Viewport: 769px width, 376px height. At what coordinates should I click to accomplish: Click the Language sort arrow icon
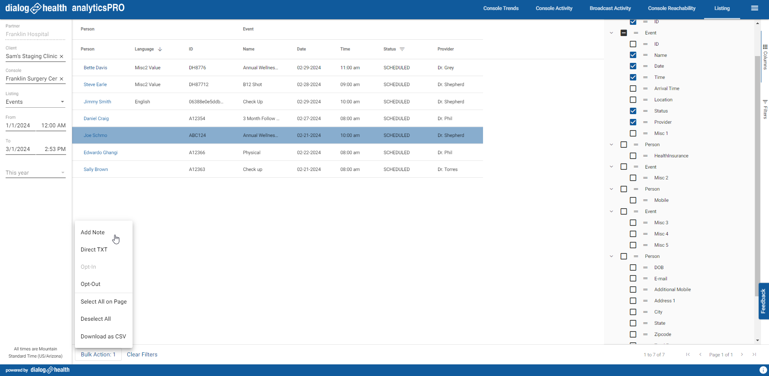click(x=160, y=49)
